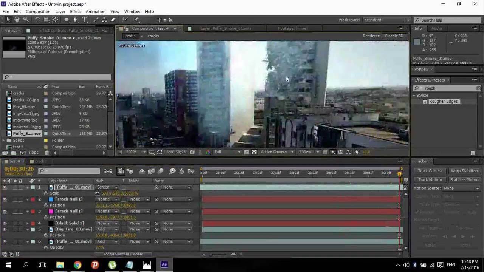
Task: Select the Selection arrow tool
Action: 8,20
